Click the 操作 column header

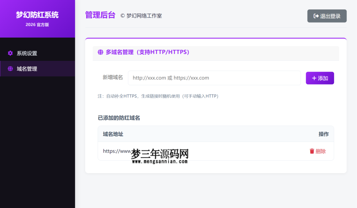pyautogui.click(x=324, y=134)
